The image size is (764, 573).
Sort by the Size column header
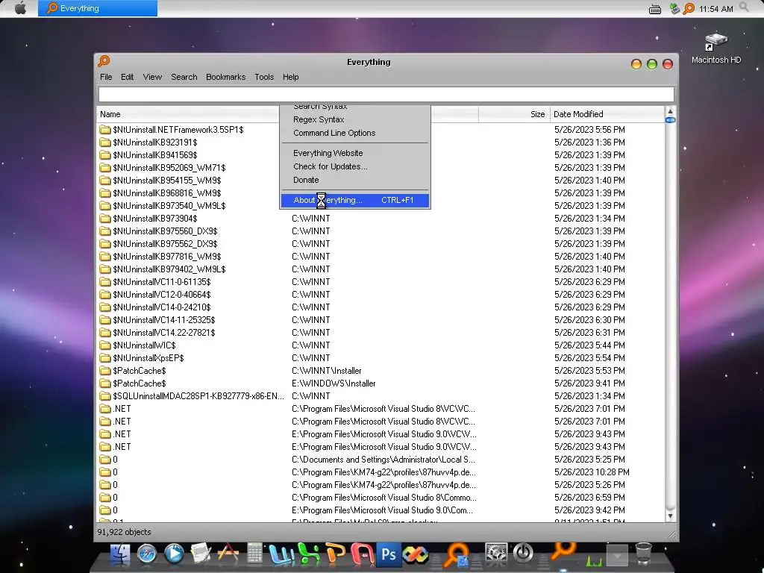pyautogui.click(x=514, y=114)
